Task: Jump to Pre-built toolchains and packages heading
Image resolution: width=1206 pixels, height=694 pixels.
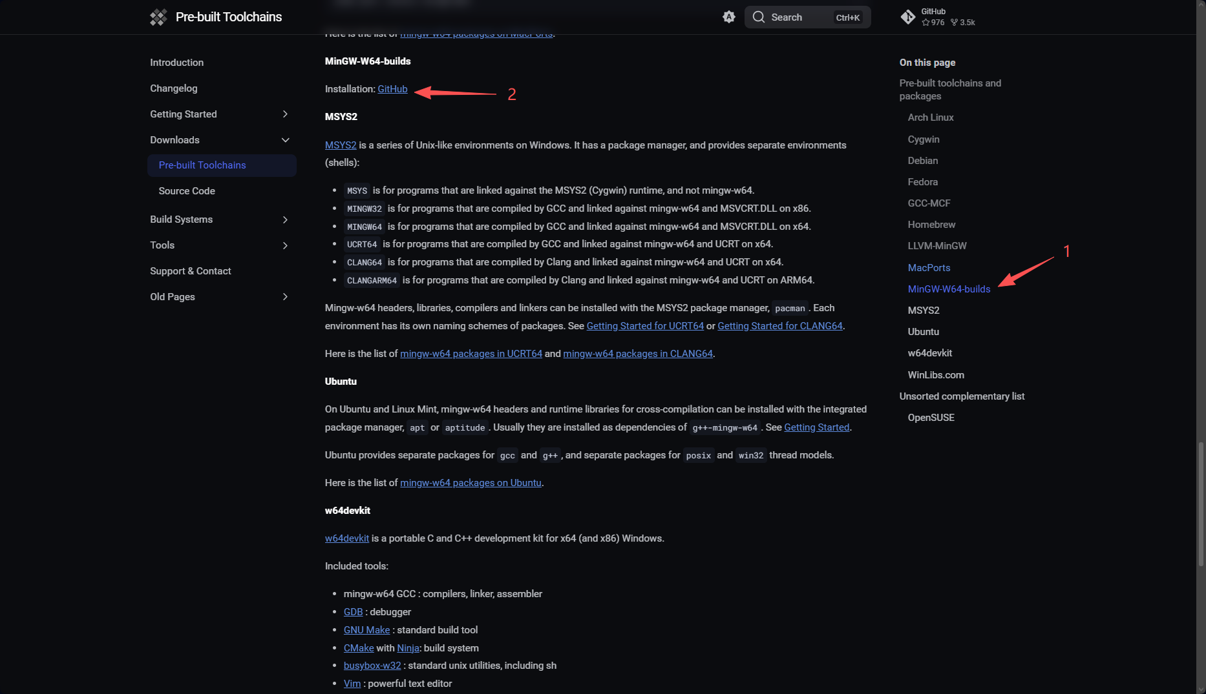Action: (x=950, y=90)
